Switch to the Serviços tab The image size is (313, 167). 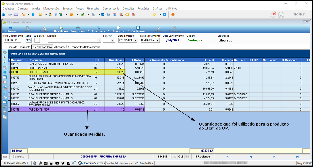coord(60,47)
